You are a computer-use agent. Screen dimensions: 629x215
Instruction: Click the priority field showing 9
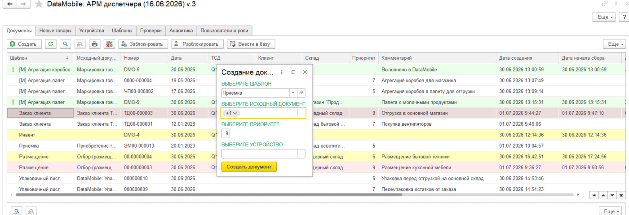(226, 133)
